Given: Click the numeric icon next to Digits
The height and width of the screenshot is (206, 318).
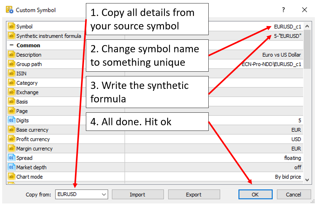Looking at the screenshot, I should [11, 120].
